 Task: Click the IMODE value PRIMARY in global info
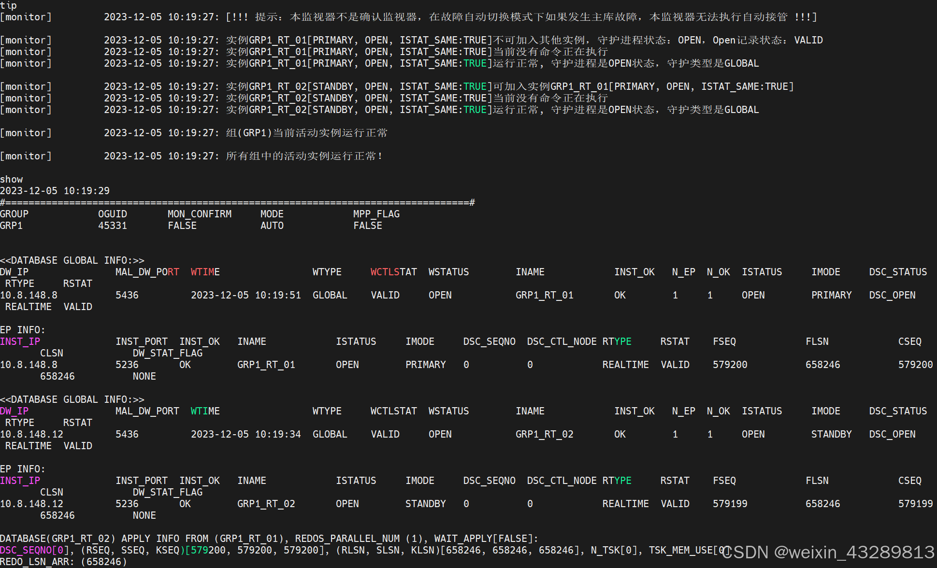coord(832,295)
